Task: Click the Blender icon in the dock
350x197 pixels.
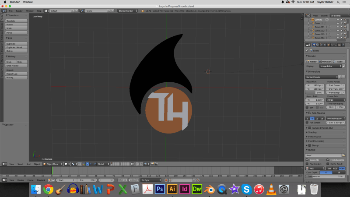Action: 209,190
